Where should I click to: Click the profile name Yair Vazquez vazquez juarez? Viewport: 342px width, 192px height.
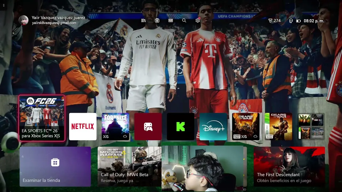tap(59, 18)
